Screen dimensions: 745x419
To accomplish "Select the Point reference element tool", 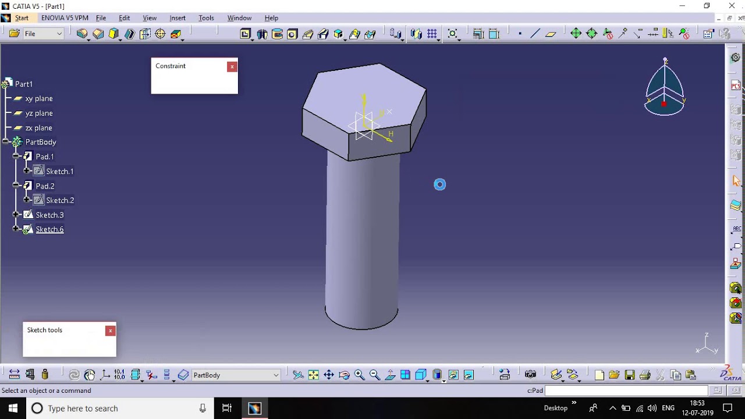I will 520,34.
